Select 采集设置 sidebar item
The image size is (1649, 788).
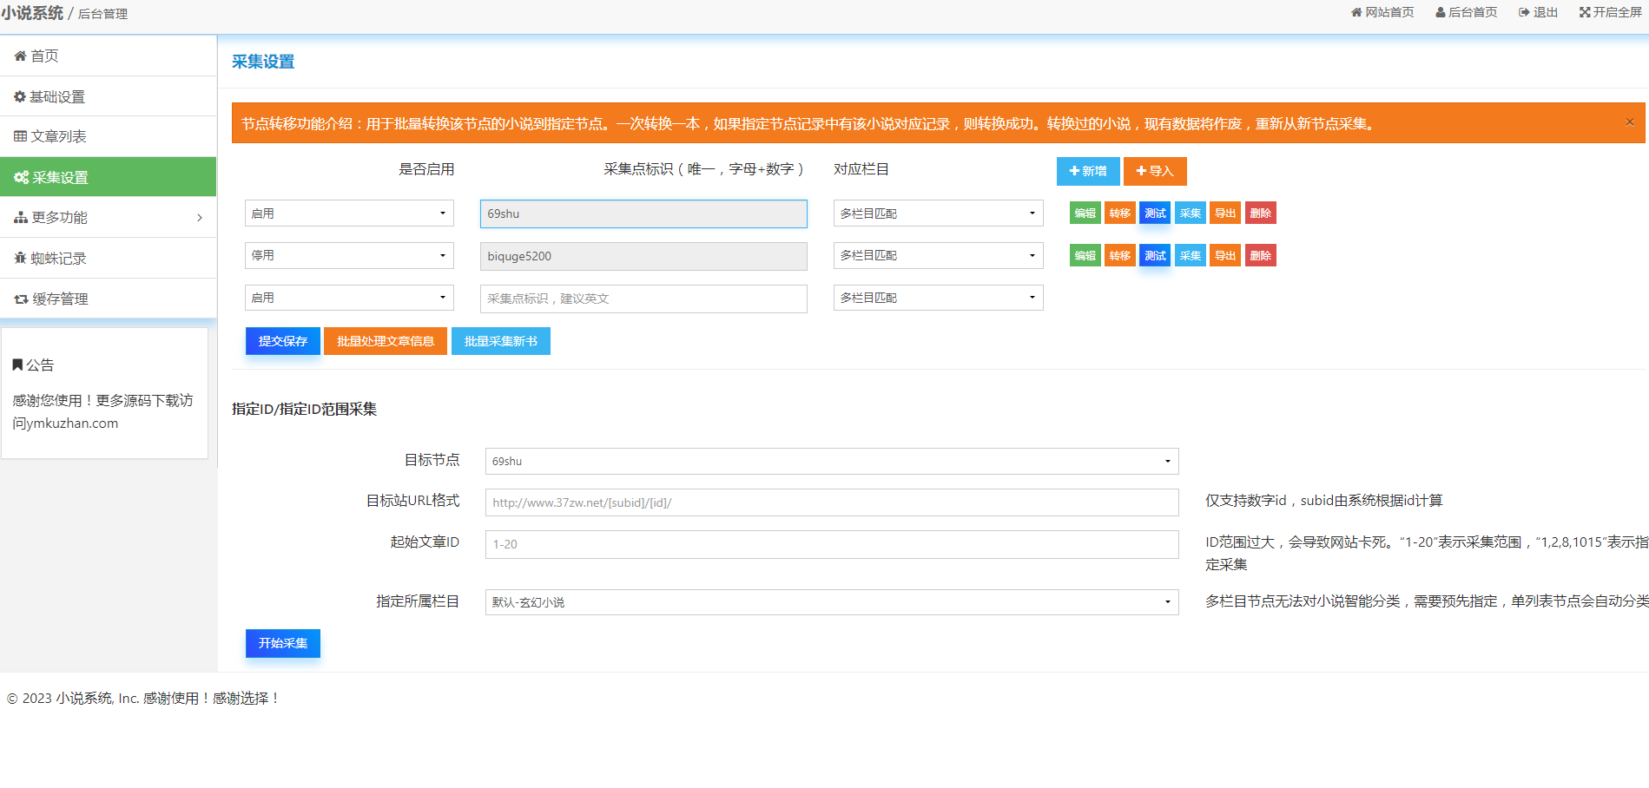(108, 177)
